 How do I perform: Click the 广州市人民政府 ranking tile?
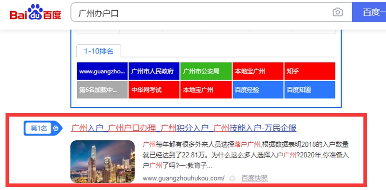point(154,71)
